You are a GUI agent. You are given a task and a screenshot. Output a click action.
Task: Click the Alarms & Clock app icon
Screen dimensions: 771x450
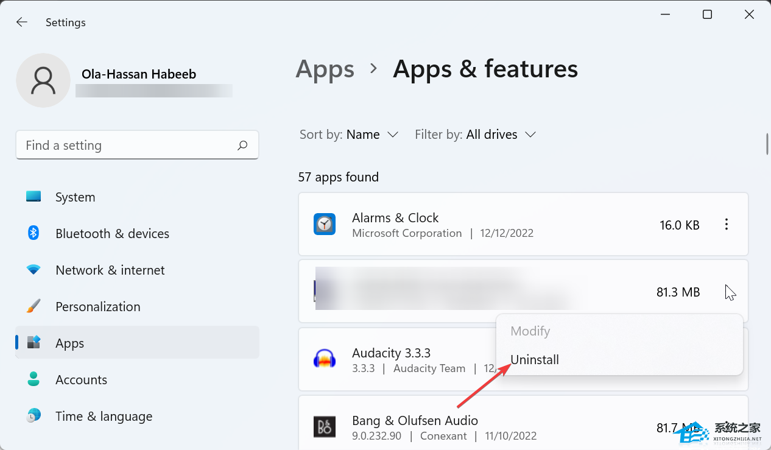pyautogui.click(x=325, y=225)
